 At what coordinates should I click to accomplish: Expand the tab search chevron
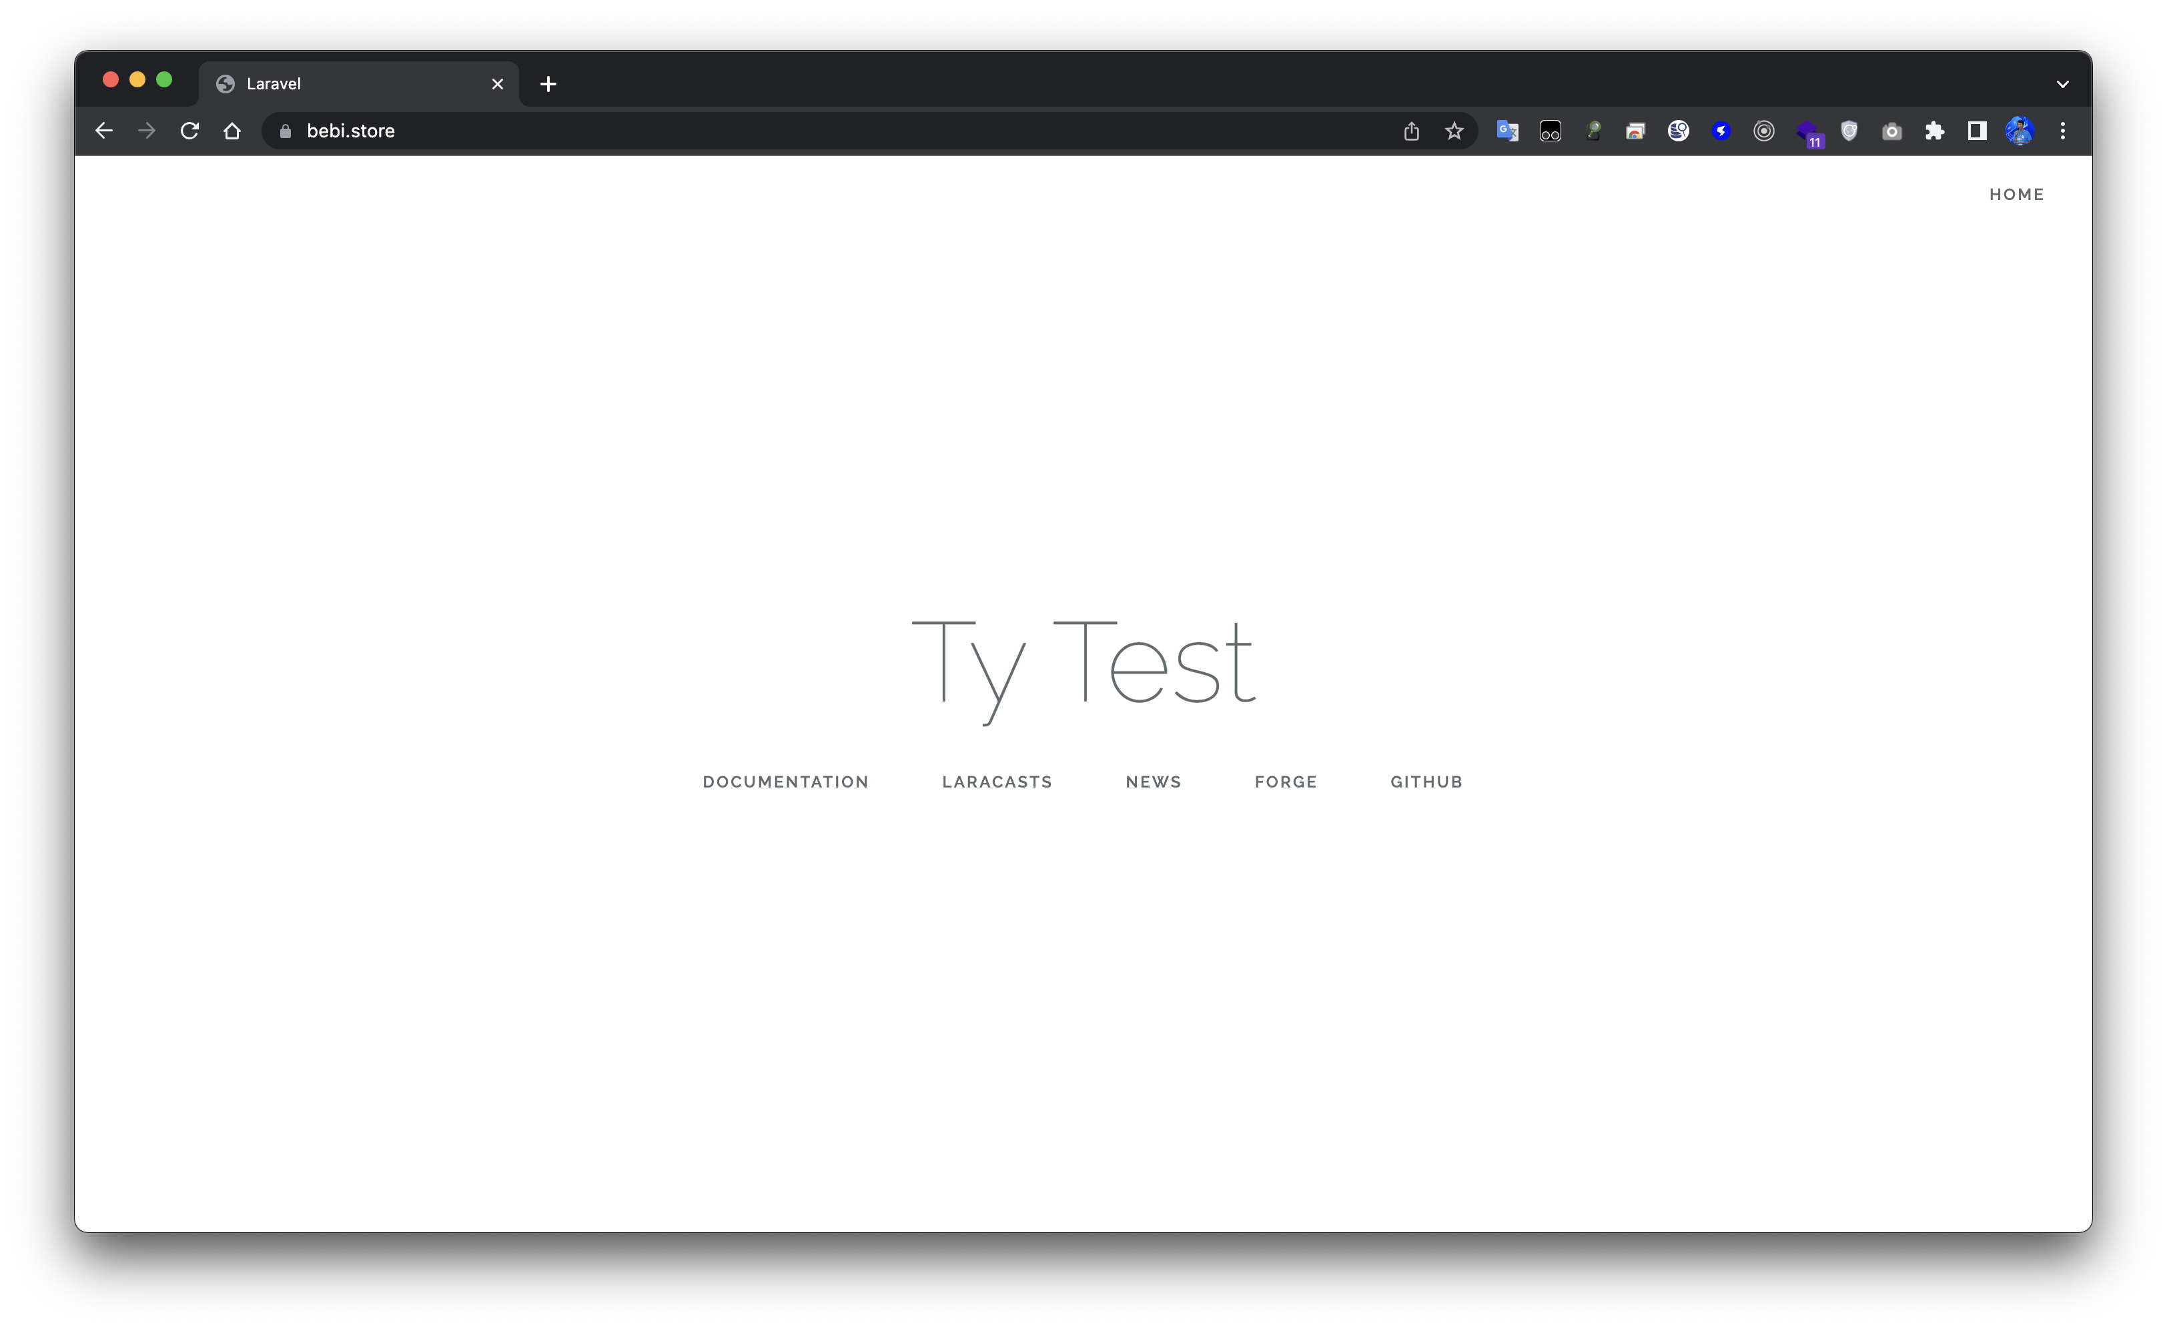[x=2062, y=85]
